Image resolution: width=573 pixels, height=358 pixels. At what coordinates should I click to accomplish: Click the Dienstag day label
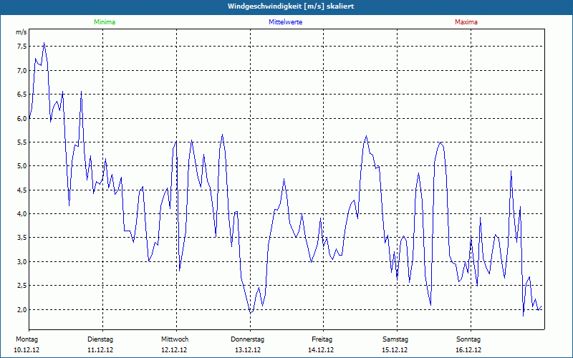[x=100, y=339]
